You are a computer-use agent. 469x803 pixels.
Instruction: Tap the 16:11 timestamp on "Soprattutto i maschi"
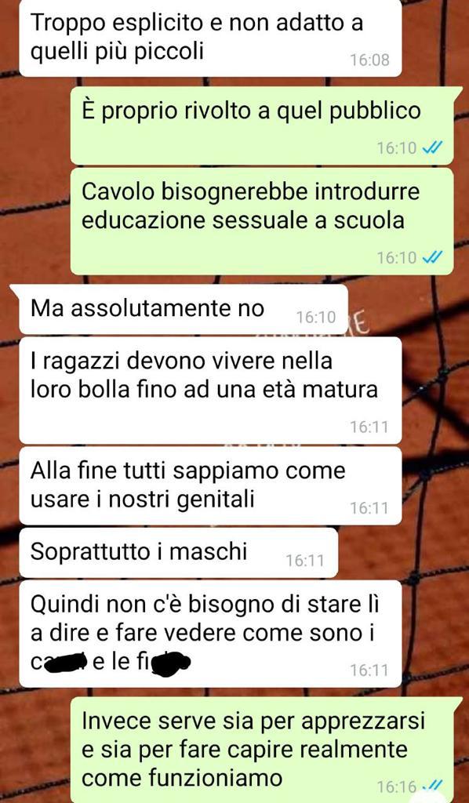click(x=305, y=561)
